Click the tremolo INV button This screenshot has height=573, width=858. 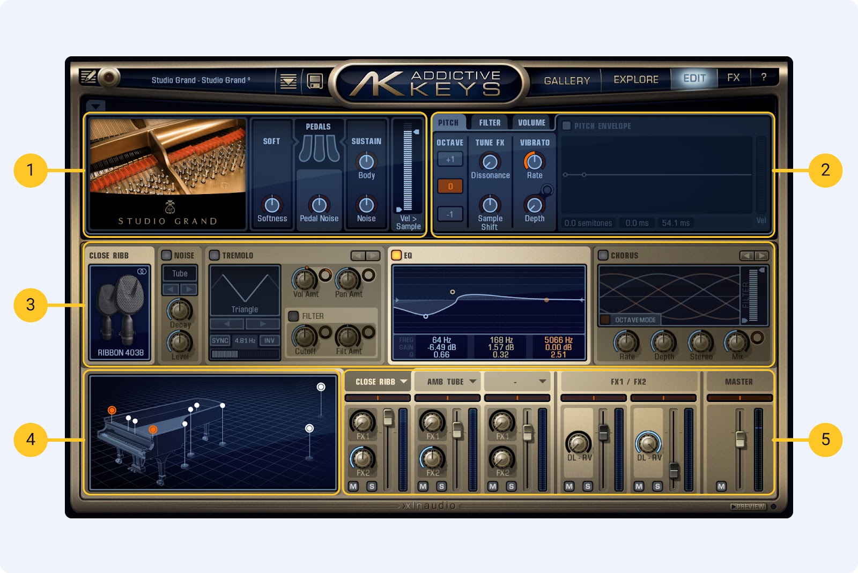269,340
